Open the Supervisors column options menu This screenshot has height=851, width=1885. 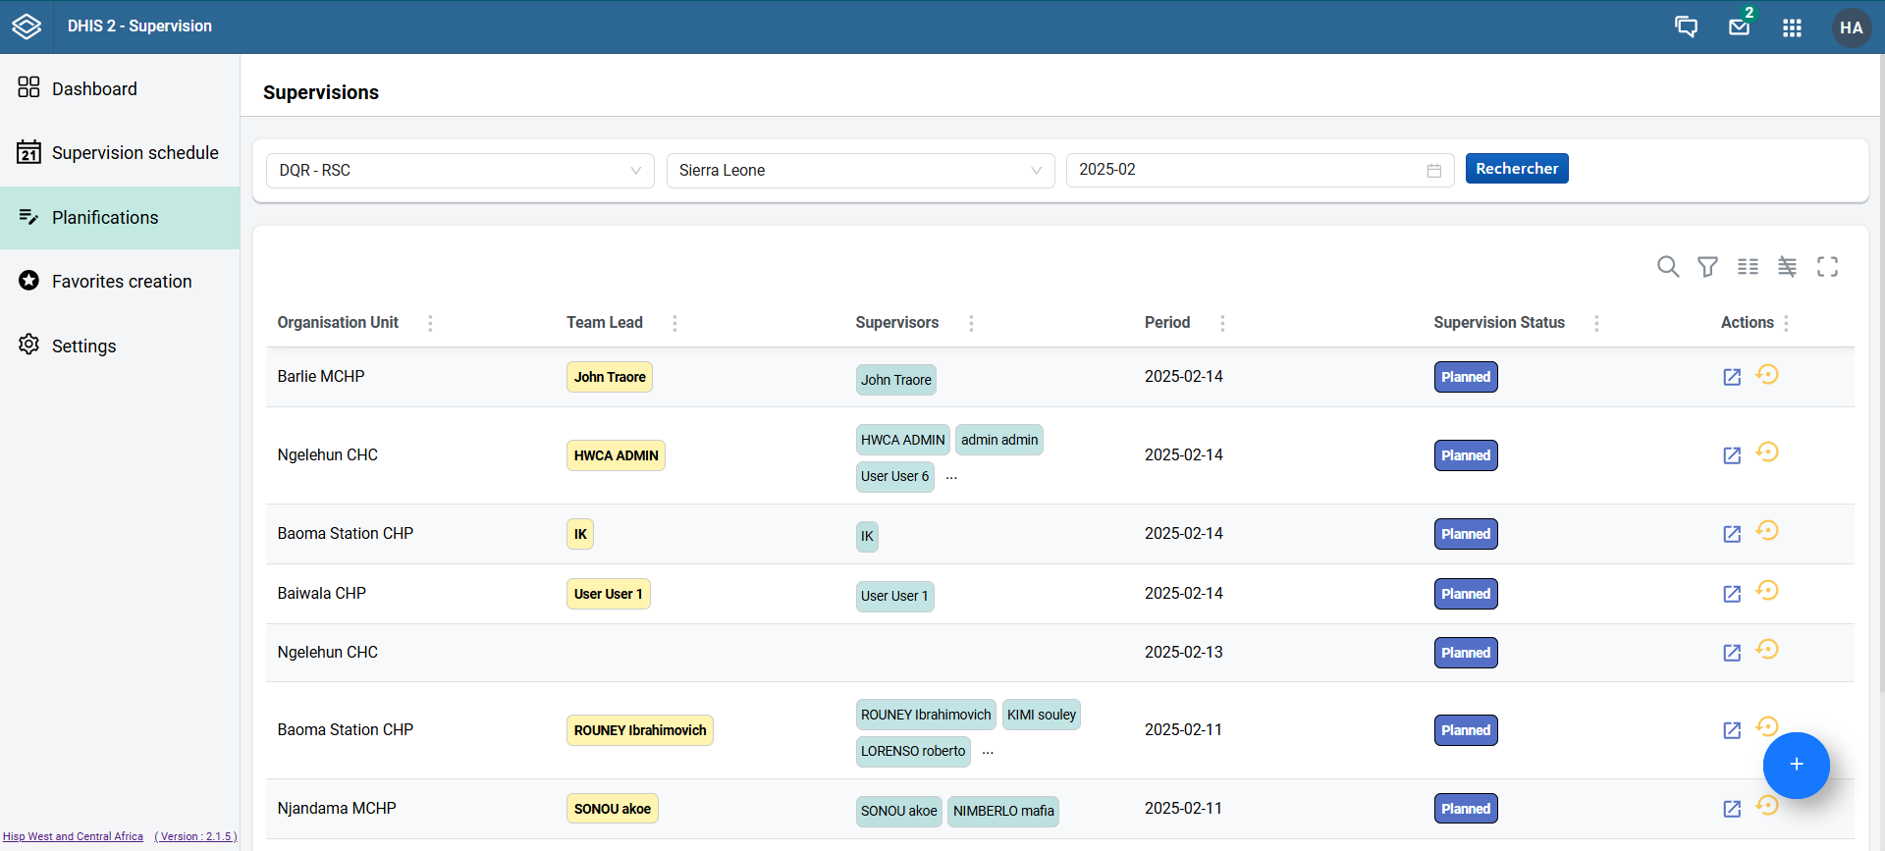(971, 323)
